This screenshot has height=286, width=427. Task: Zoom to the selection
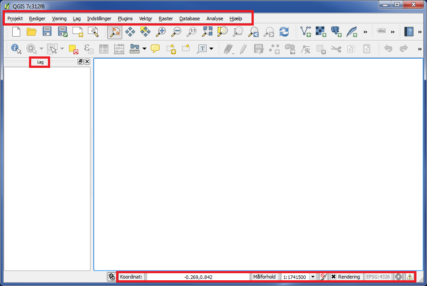[223, 32]
